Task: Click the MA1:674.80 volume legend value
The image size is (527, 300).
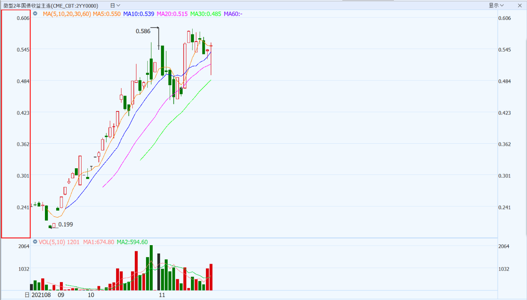Action: click(99, 242)
